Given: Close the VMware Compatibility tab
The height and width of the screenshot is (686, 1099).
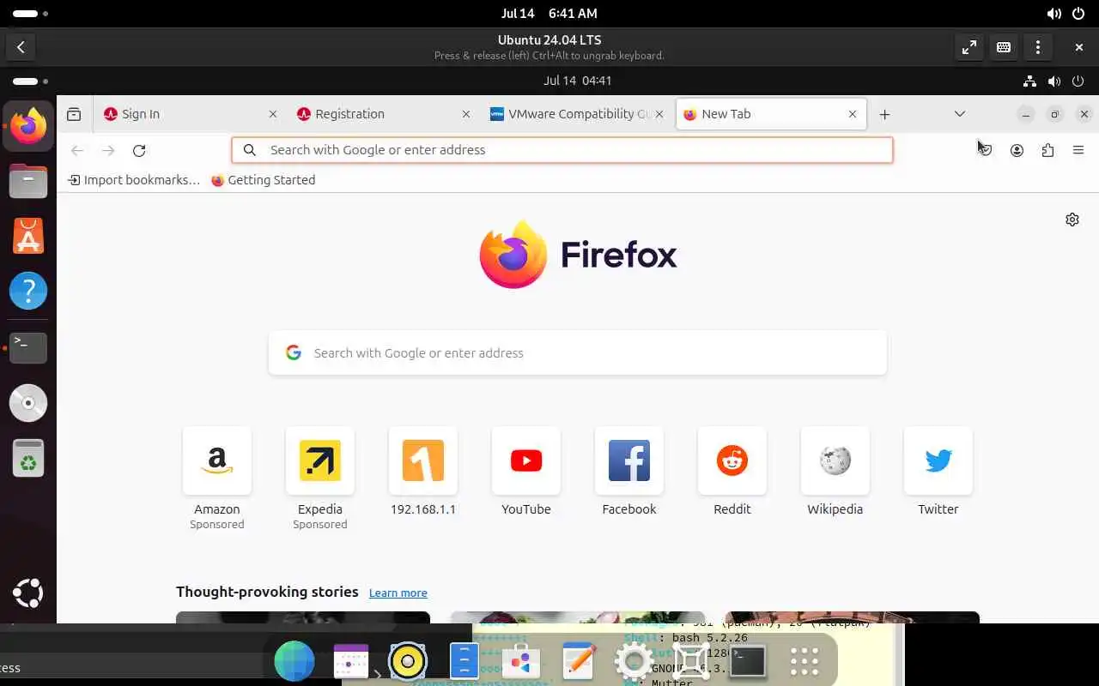Looking at the screenshot, I should click(x=659, y=114).
